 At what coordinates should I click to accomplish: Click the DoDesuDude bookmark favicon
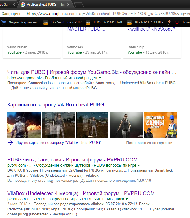coord(46,22)
